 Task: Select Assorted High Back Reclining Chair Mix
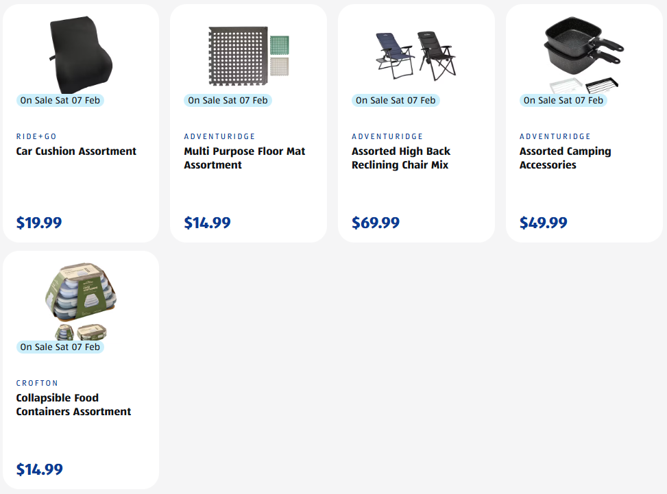tap(401, 158)
